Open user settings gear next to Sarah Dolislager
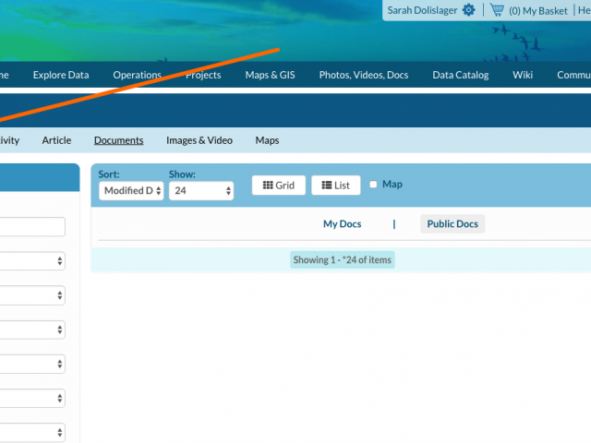Viewport: 591px width, 443px height. 468,10
